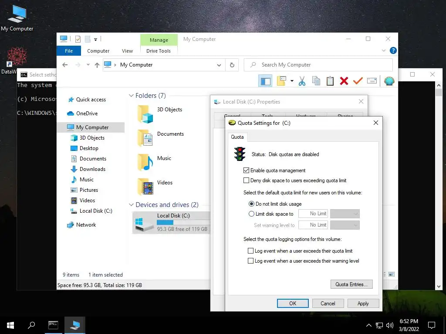Open the Music folder in Folders group
This screenshot has height=334, width=446.
click(145, 162)
